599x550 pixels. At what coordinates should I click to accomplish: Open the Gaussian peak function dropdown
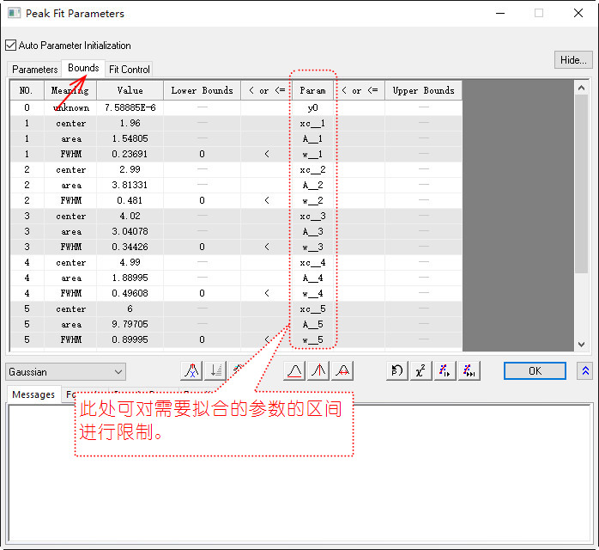(65, 372)
